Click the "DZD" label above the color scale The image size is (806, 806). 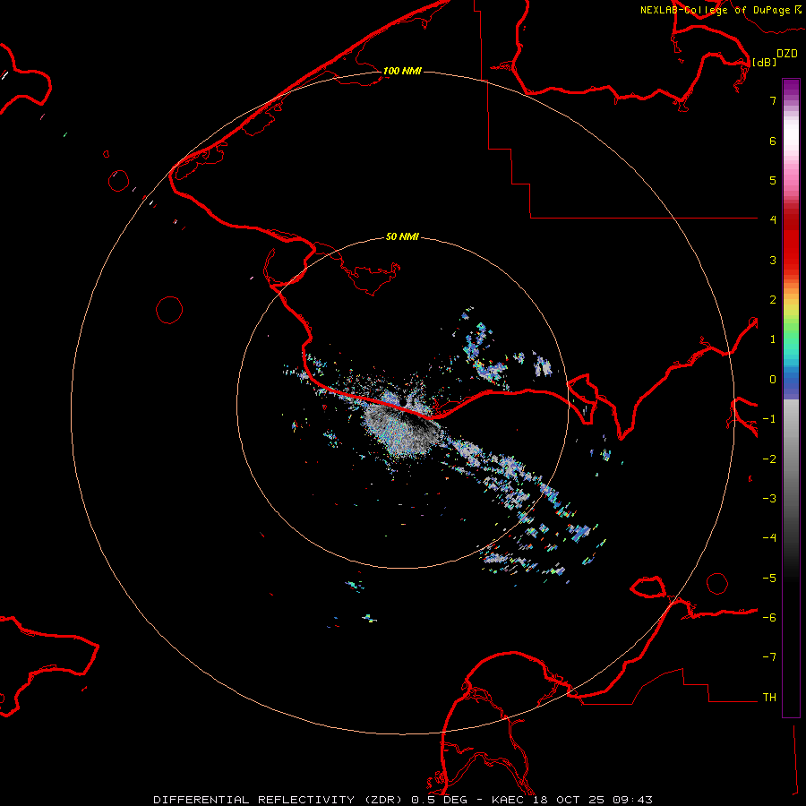click(x=787, y=54)
